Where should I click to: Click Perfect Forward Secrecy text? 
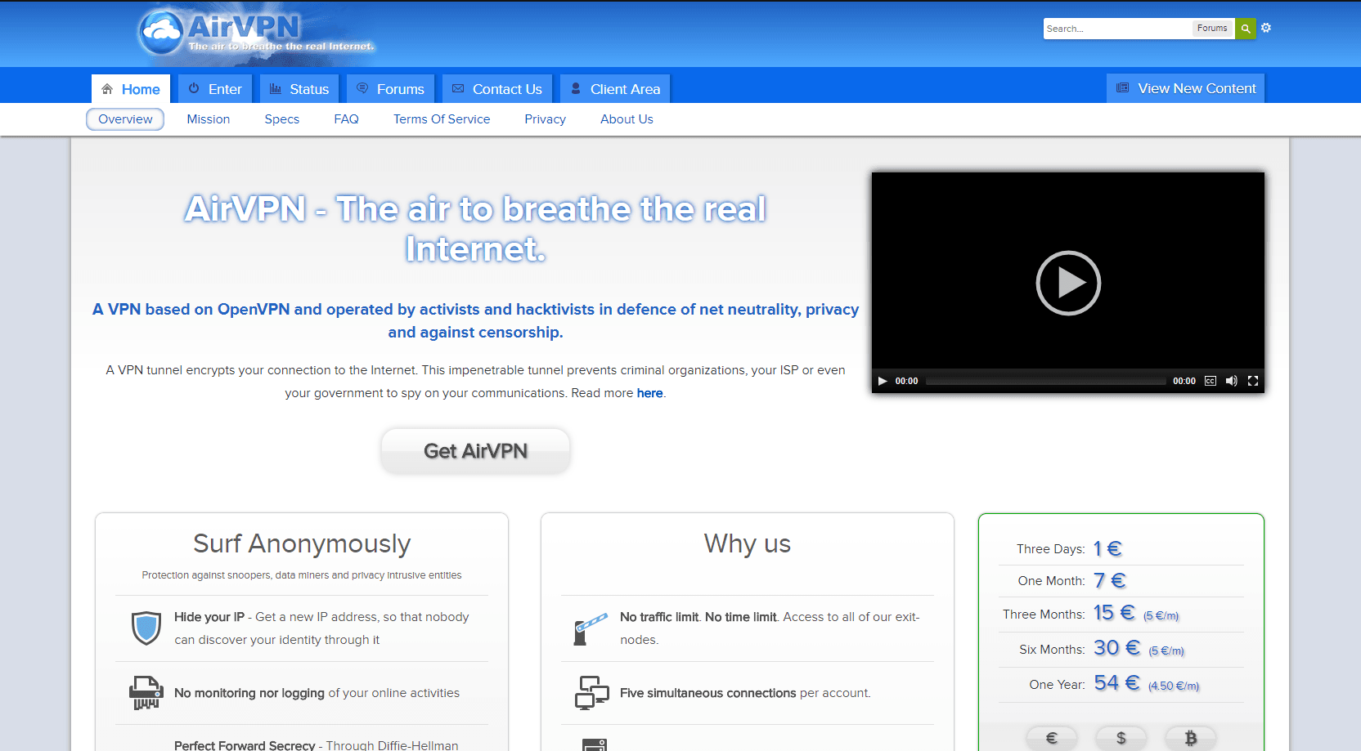click(245, 745)
